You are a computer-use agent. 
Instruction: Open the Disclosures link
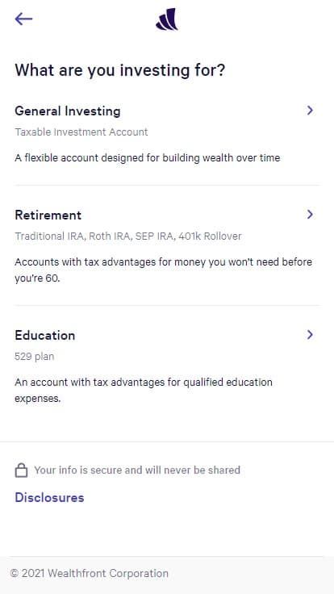[x=49, y=497]
